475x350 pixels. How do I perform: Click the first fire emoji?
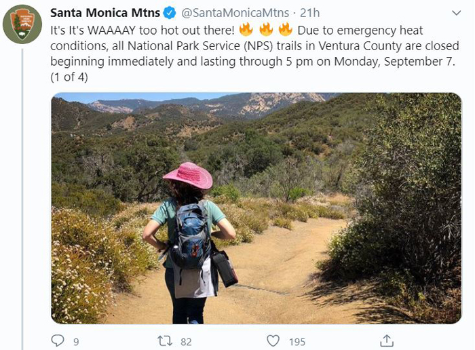(246, 29)
